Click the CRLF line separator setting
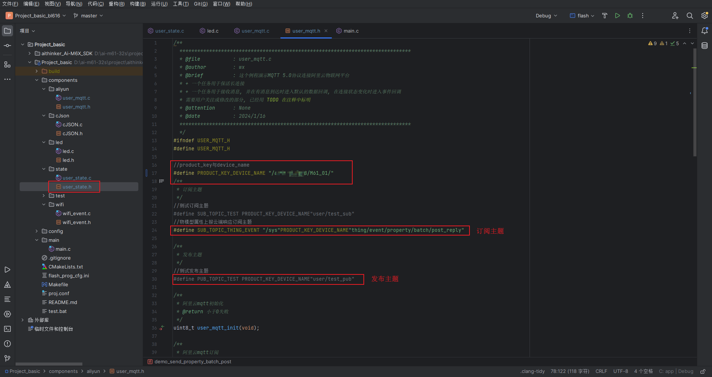 pyautogui.click(x=601, y=371)
